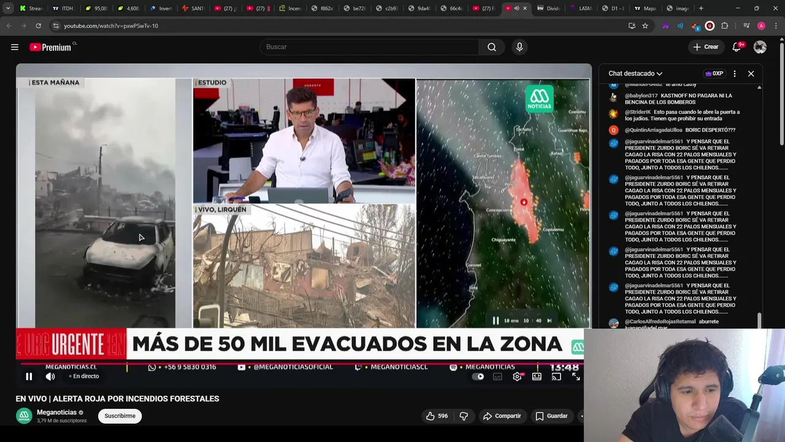Open @babylon317 chat username
The height and width of the screenshot is (442, 785).
(641, 96)
